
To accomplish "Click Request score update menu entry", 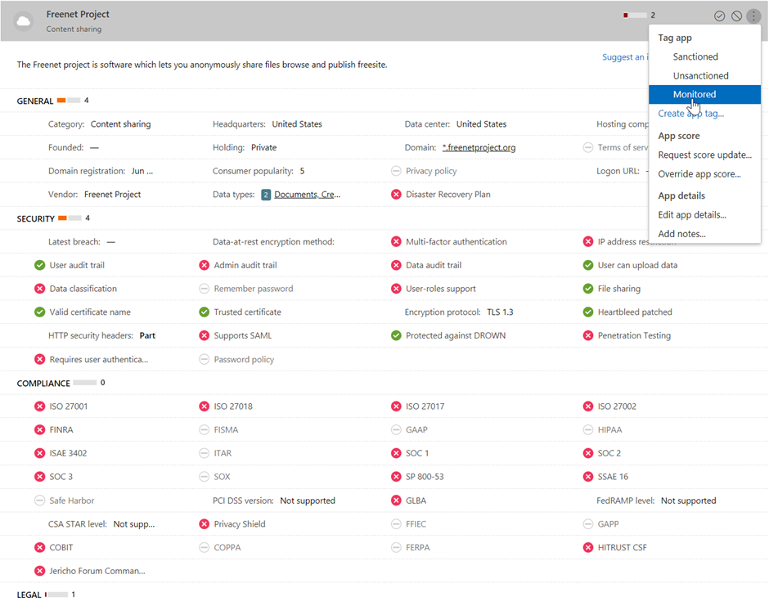I will coord(704,155).
